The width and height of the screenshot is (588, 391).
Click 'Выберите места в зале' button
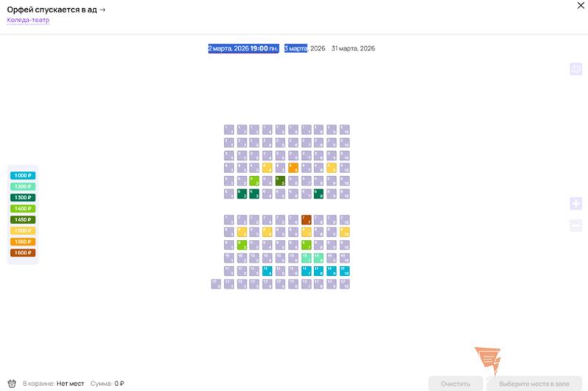coord(534,384)
